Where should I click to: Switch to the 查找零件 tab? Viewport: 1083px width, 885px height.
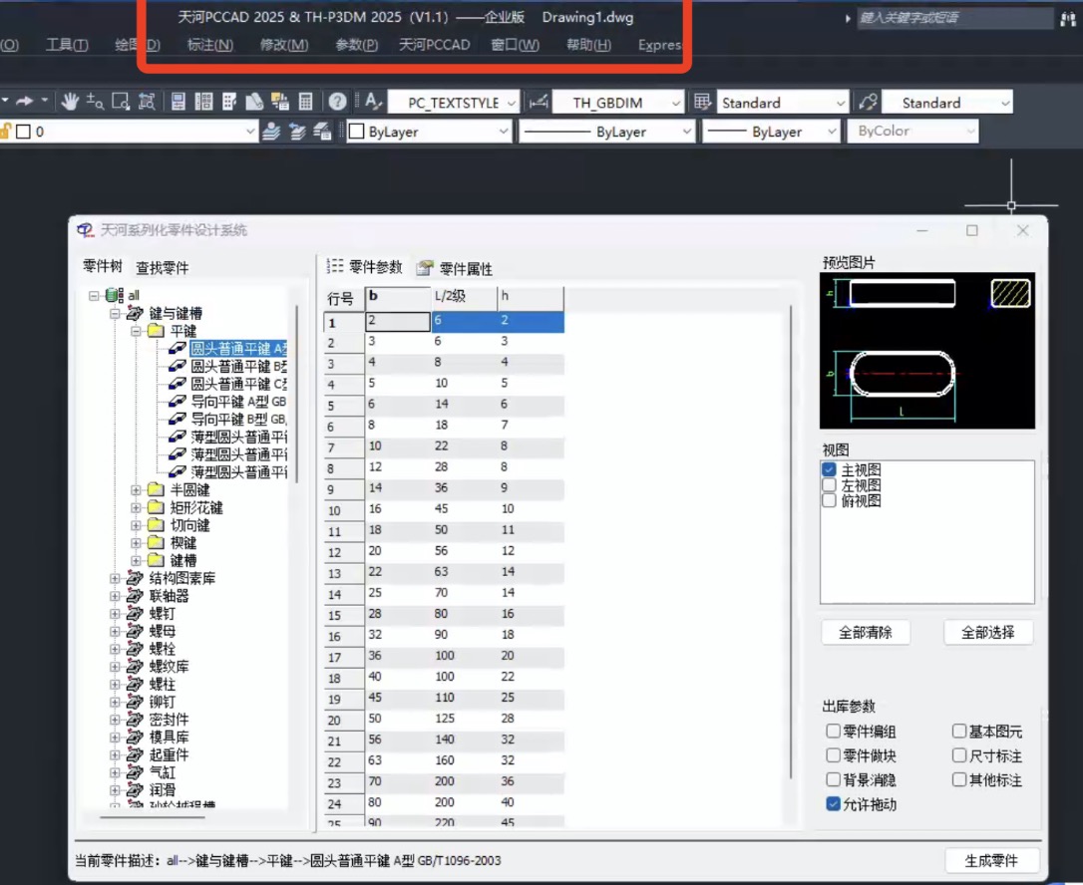[x=163, y=268]
